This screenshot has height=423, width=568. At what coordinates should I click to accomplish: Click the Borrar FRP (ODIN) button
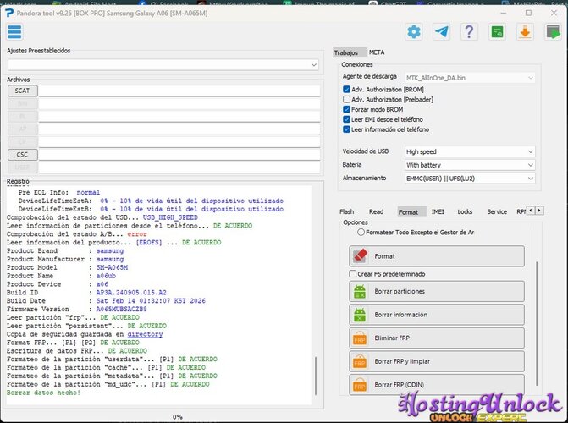click(x=437, y=385)
